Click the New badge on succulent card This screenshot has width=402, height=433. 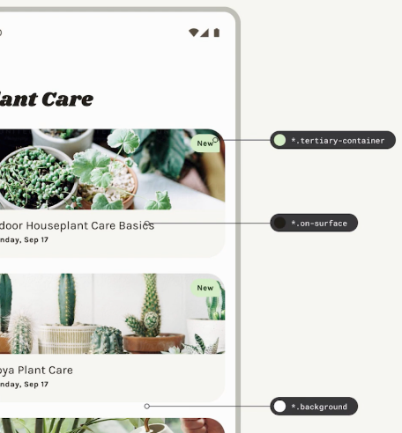click(205, 143)
